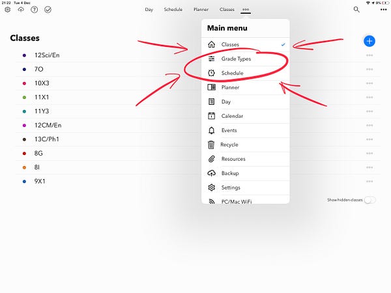This screenshot has width=391, height=293.
Task: Switch to Schedule tab in top bar
Action: pos(173,10)
